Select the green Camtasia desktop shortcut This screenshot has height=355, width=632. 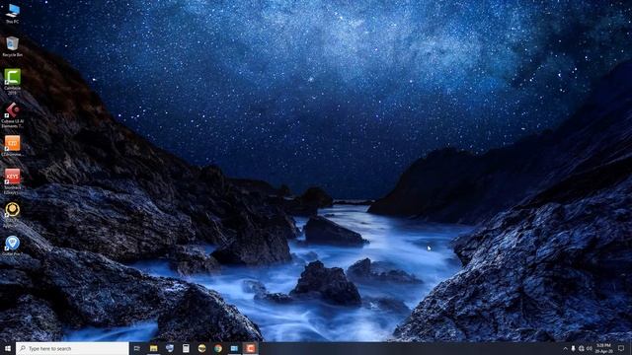pos(13,81)
